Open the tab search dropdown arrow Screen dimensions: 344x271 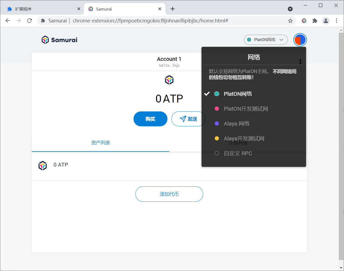pos(290,9)
